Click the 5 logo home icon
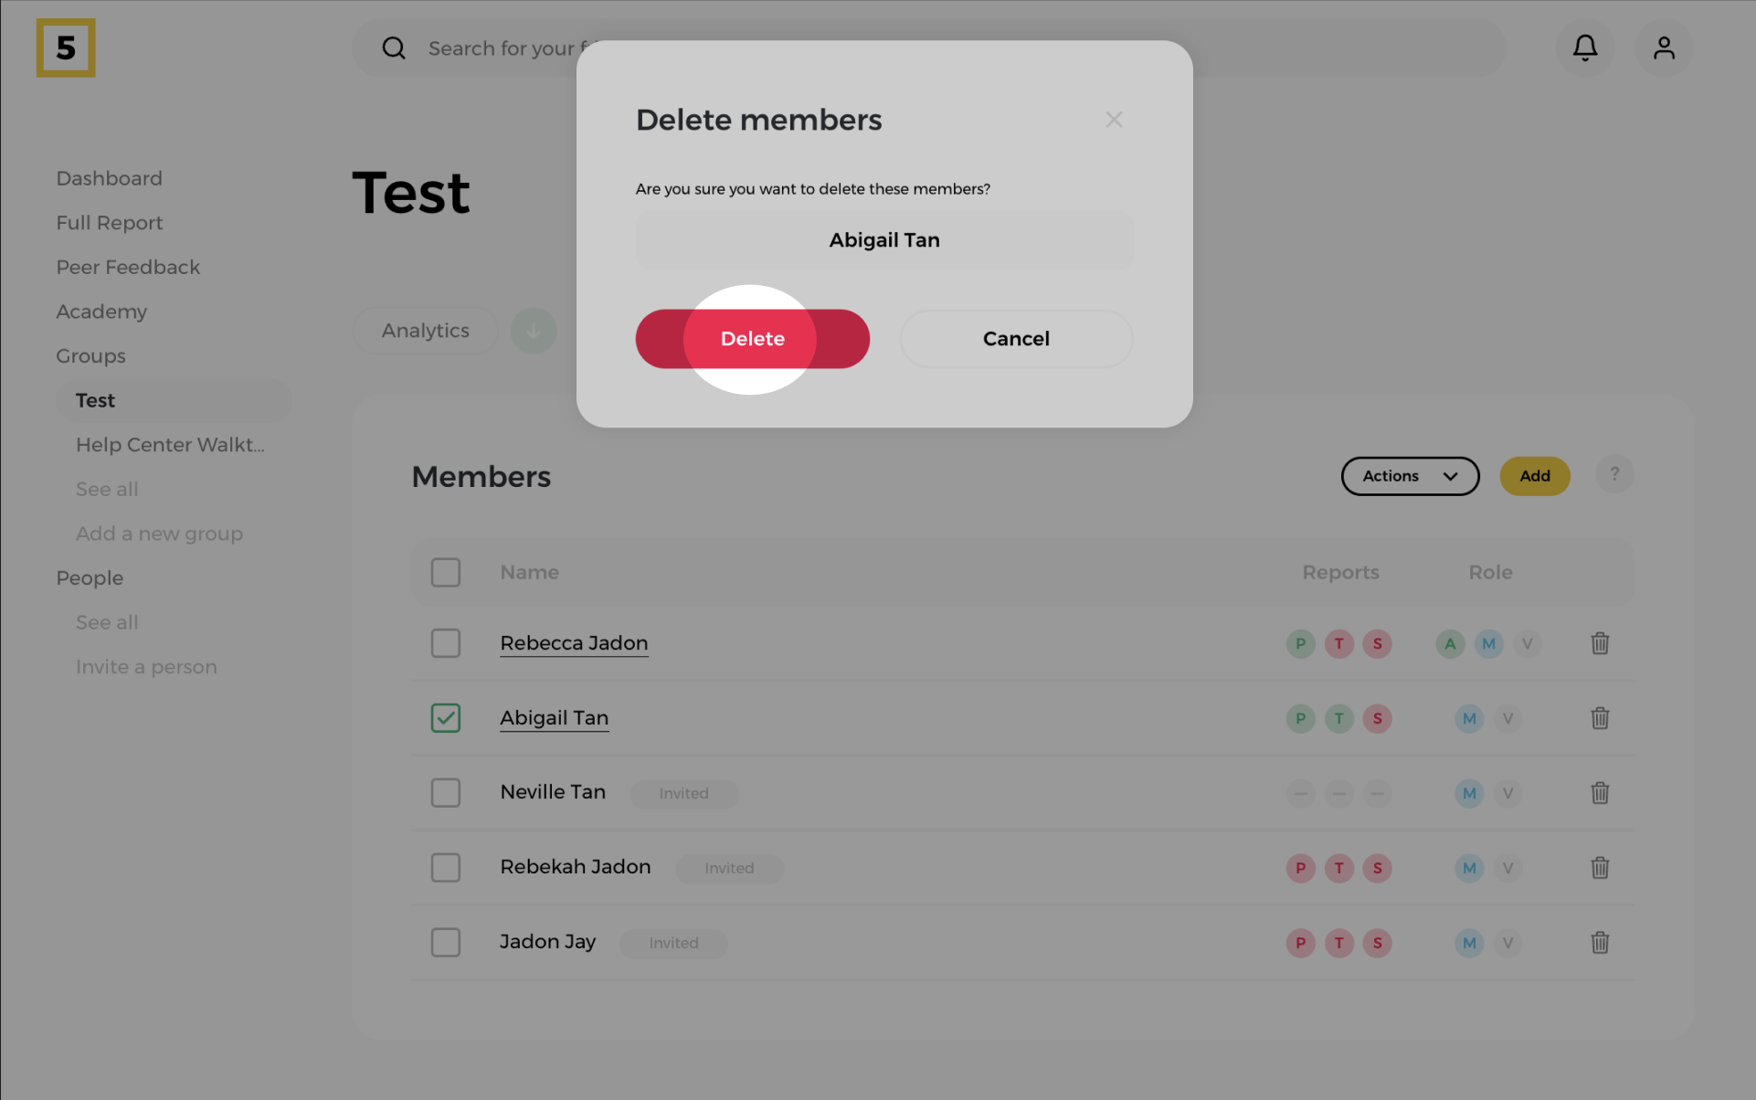This screenshot has height=1100, width=1756. click(66, 48)
